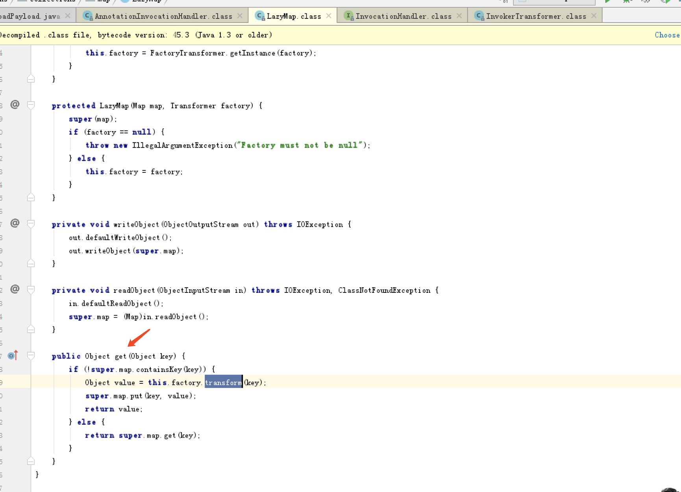Collapse the get(Object key) method fold marker
The height and width of the screenshot is (492, 681).
pos(31,356)
